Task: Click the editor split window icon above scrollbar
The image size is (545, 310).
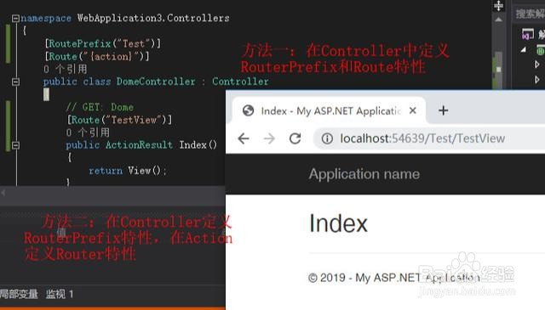Action: 498,6
